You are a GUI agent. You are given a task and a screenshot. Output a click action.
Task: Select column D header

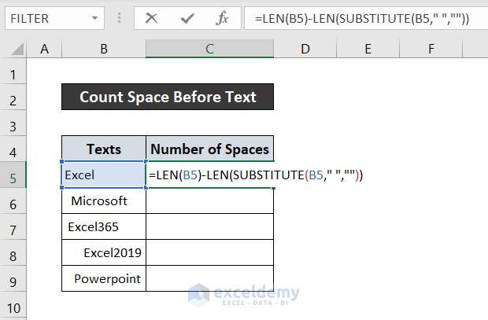(305, 50)
